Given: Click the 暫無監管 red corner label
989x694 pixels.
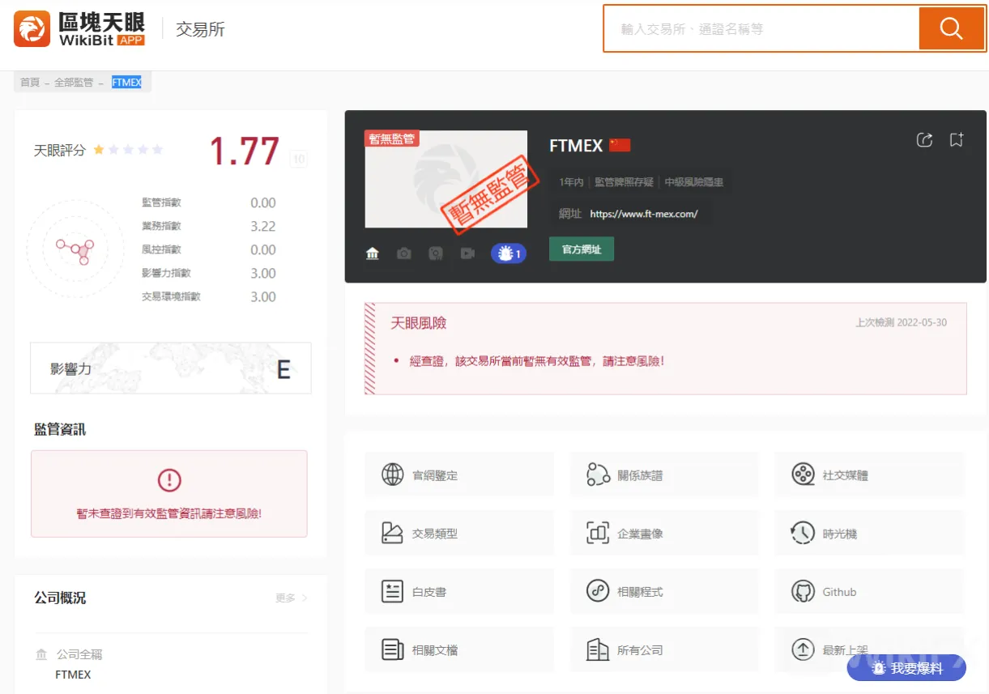Looking at the screenshot, I should coord(391,138).
